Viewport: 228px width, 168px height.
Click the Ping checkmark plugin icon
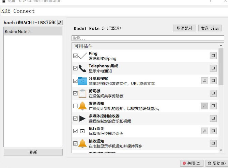pyautogui.click(x=82, y=56)
